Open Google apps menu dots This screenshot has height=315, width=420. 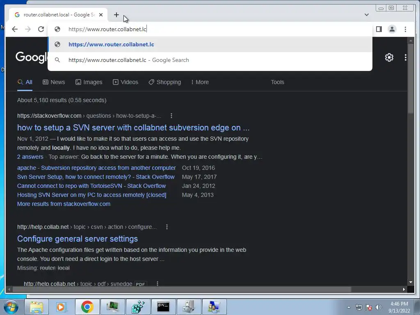tap(406, 57)
